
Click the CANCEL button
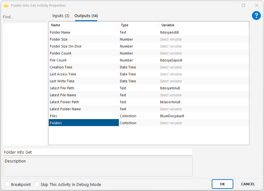[x=248, y=184]
